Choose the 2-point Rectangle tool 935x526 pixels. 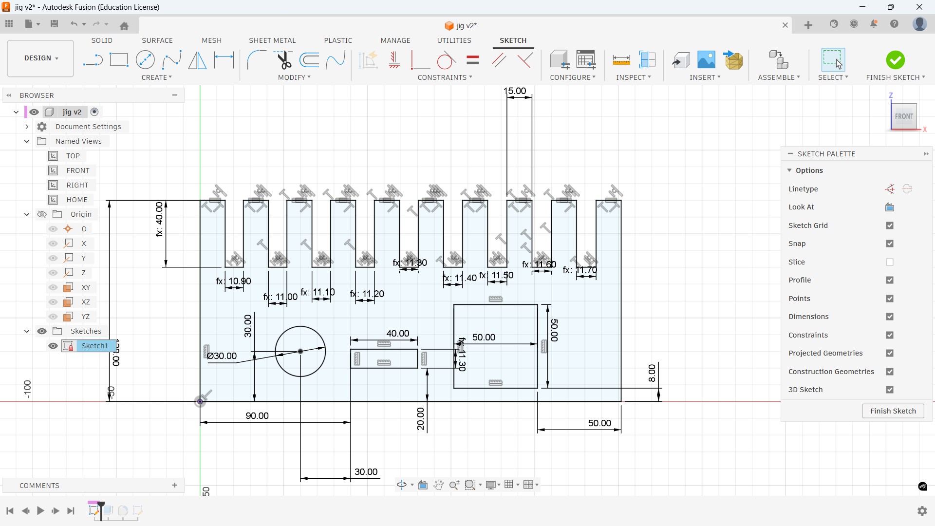[119, 60]
